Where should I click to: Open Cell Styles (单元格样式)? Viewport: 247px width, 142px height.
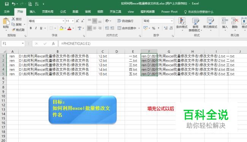point(210,24)
